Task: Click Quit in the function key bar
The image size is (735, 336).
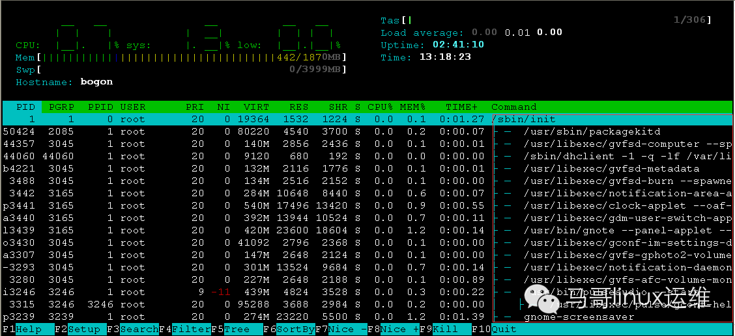Action: click(x=504, y=329)
